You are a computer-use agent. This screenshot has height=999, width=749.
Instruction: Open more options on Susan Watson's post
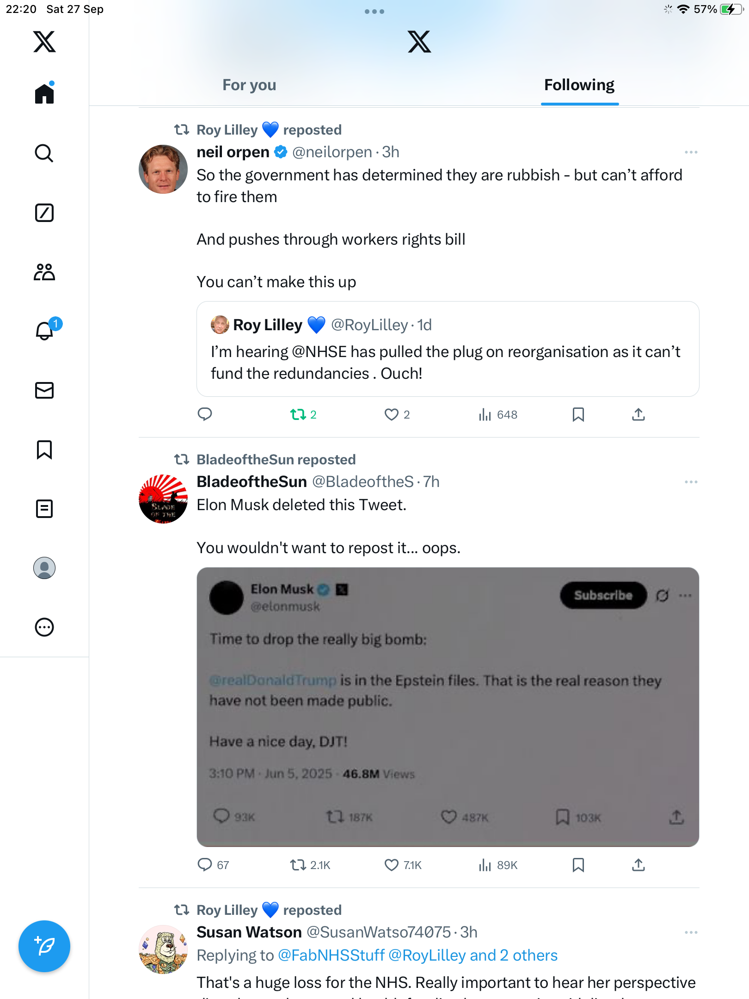pos(691,932)
